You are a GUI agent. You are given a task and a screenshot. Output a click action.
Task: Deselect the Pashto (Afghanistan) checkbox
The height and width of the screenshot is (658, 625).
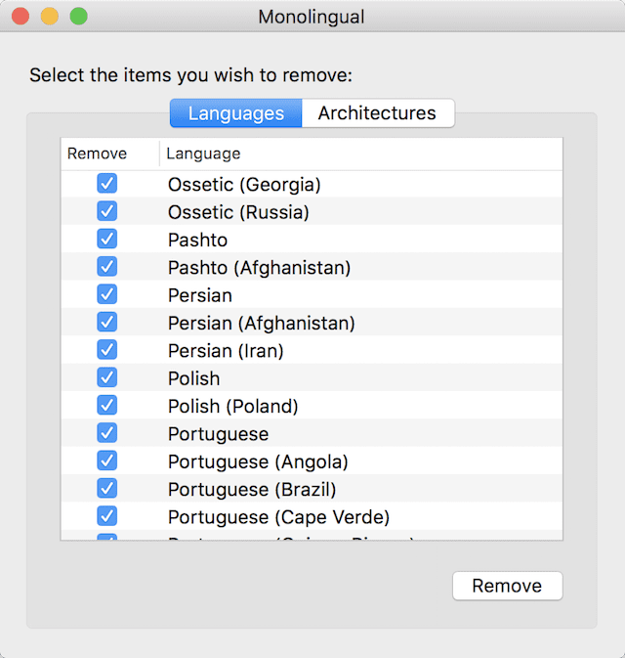coord(107,267)
